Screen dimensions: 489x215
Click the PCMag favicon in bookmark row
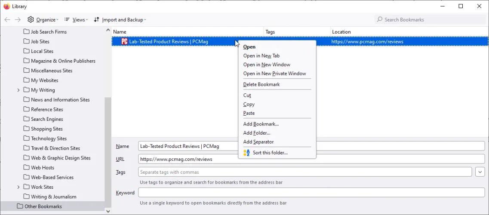click(124, 42)
